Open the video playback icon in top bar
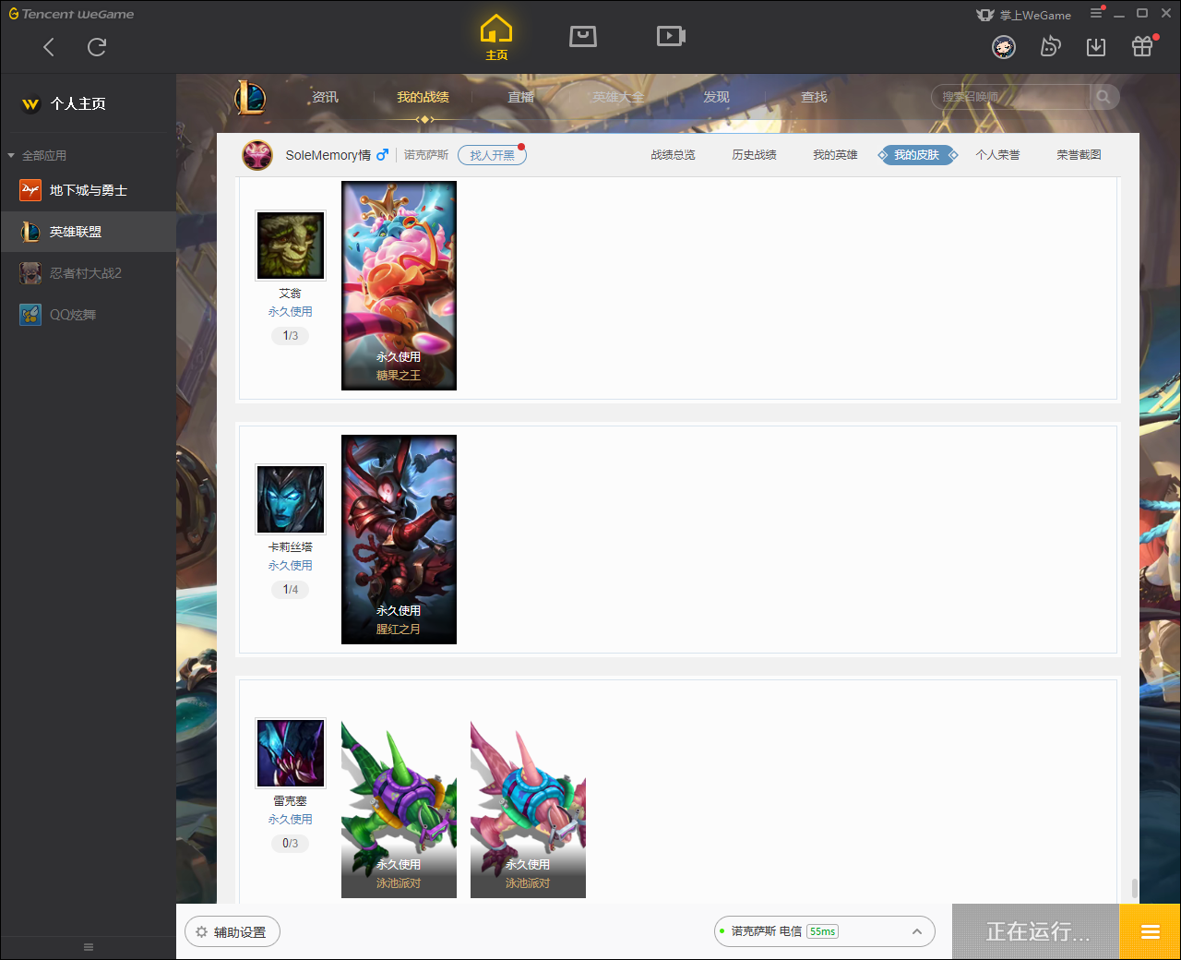The image size is (1181, 960). coord(671,36)
